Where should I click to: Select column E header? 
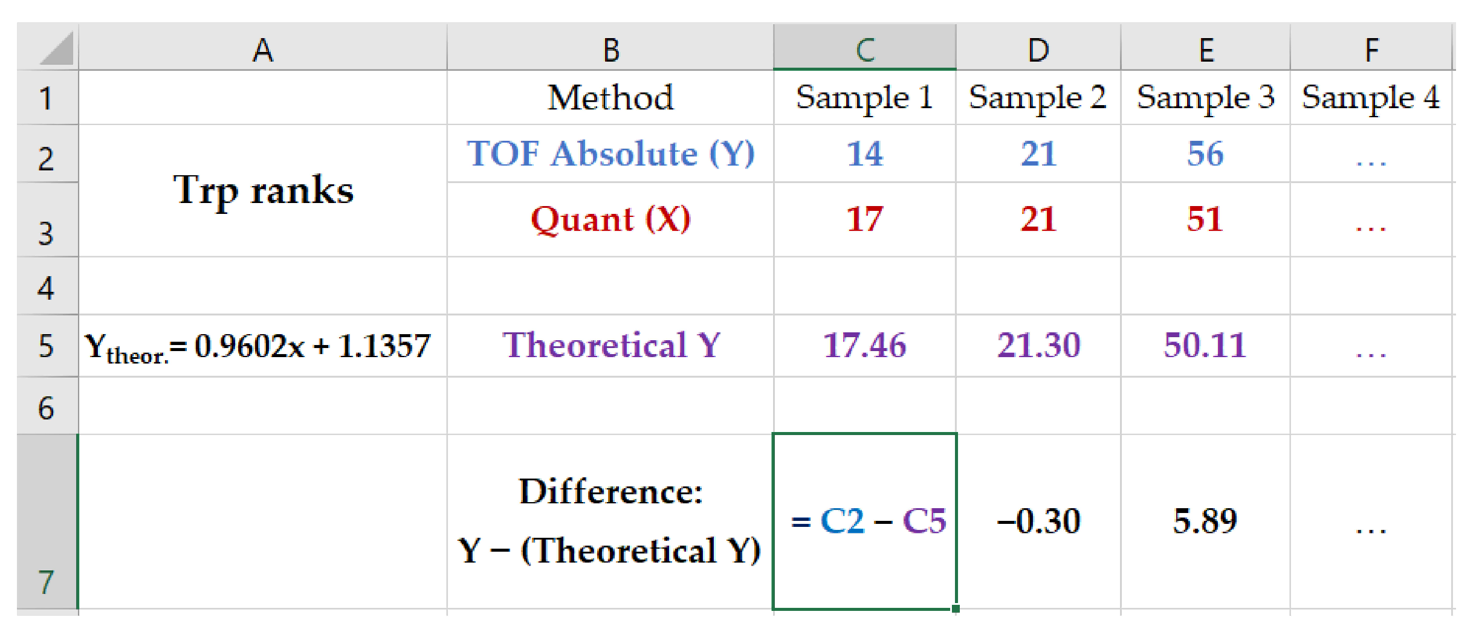[1205, 50]
